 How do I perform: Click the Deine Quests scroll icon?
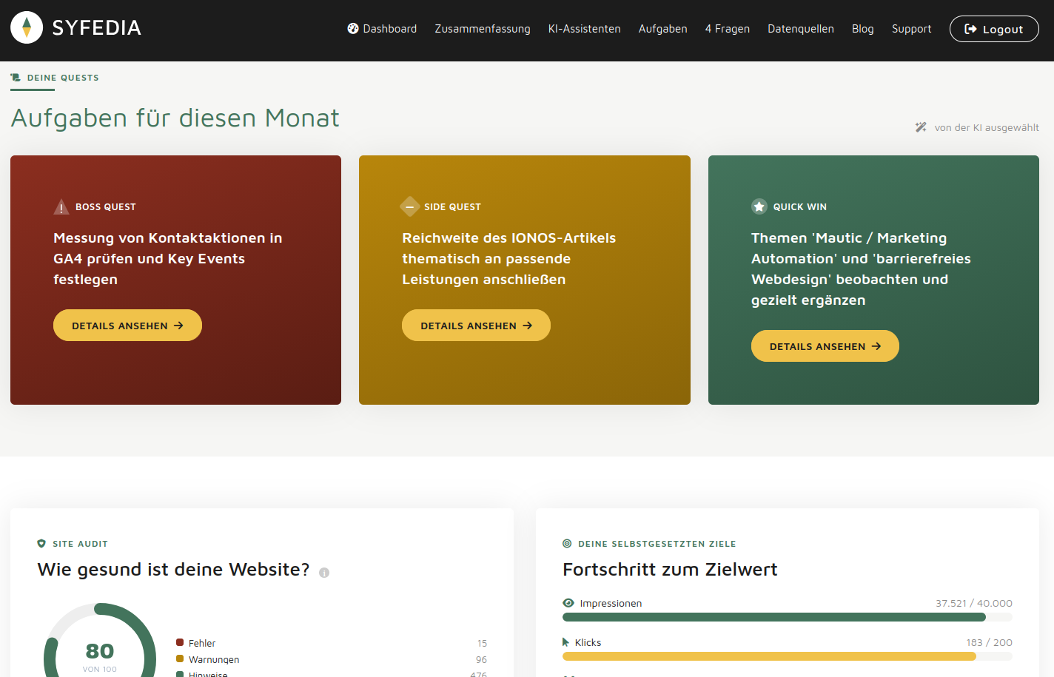(x=16, y=78)
